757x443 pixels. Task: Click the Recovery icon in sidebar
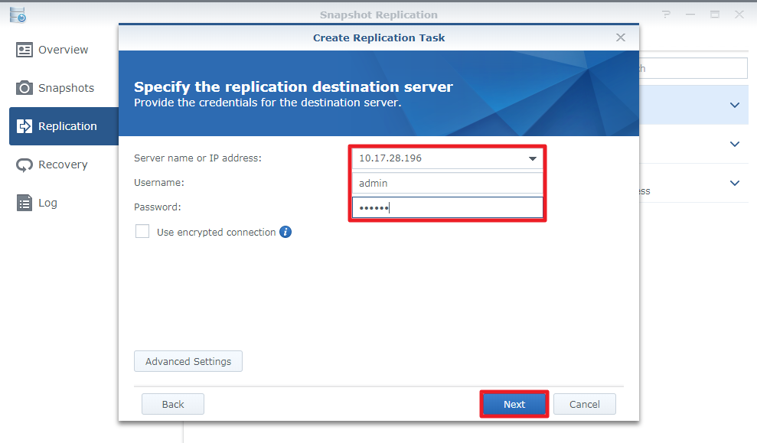[x=24, y=164]
